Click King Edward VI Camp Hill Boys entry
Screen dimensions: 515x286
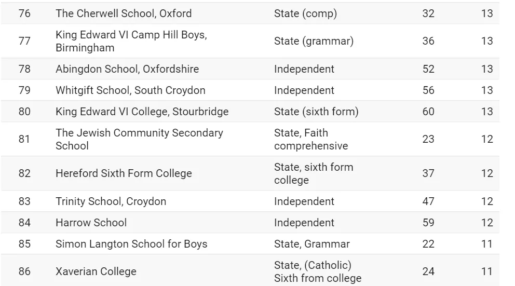[131, 41]
